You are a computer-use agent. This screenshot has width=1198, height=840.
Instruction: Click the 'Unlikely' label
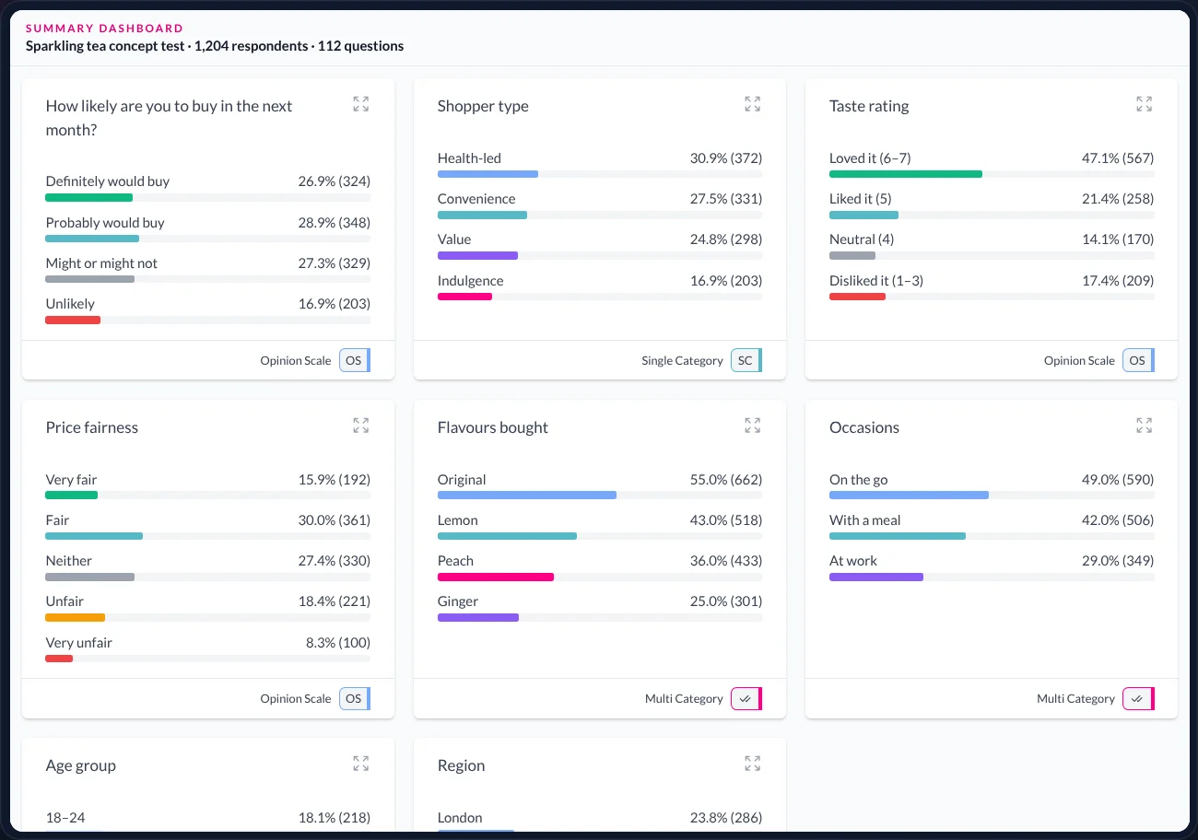[70, 304]
